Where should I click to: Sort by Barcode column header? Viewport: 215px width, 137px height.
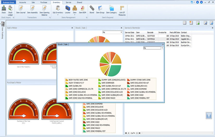click(152, 33)
